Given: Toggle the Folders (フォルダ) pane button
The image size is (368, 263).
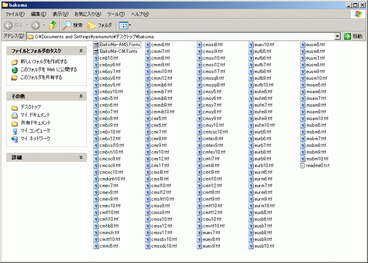Looking at the screenshot, I should 100,25.
